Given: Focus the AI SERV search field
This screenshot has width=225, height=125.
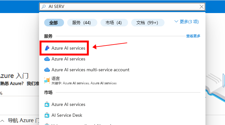Looking at the screenshot, I should click(x=122, y=7).
